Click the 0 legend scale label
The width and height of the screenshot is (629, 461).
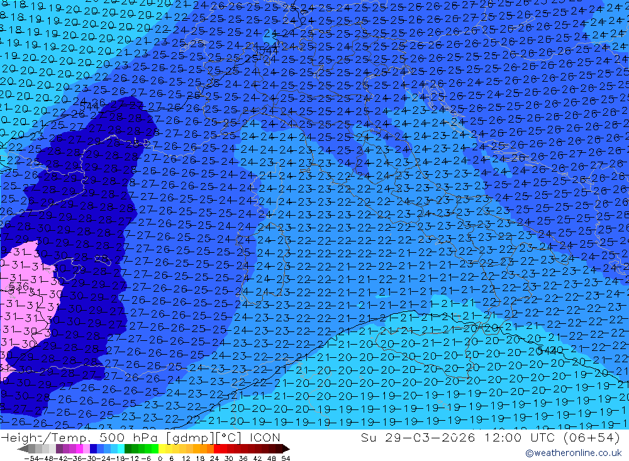[160, 458]
